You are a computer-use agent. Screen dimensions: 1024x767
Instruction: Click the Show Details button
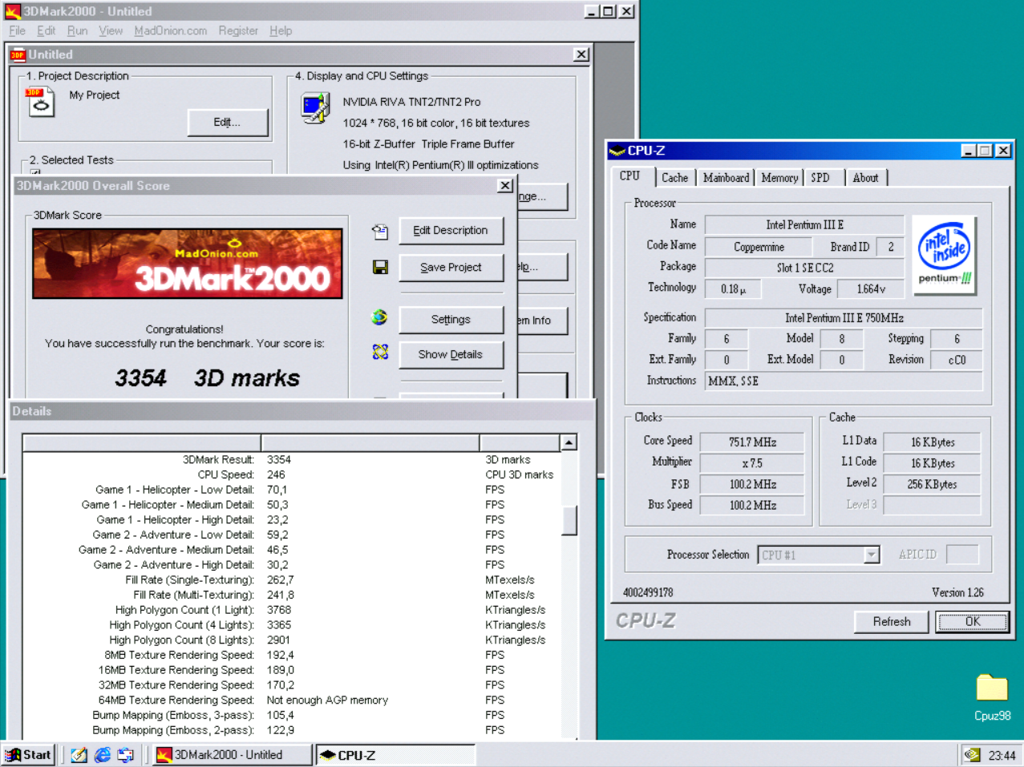click(x=451, y=355)
